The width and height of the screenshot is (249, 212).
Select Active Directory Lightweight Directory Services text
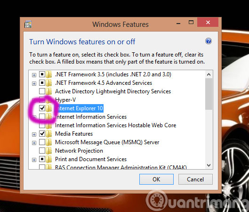pyautogui.click(x=113, y=91)
